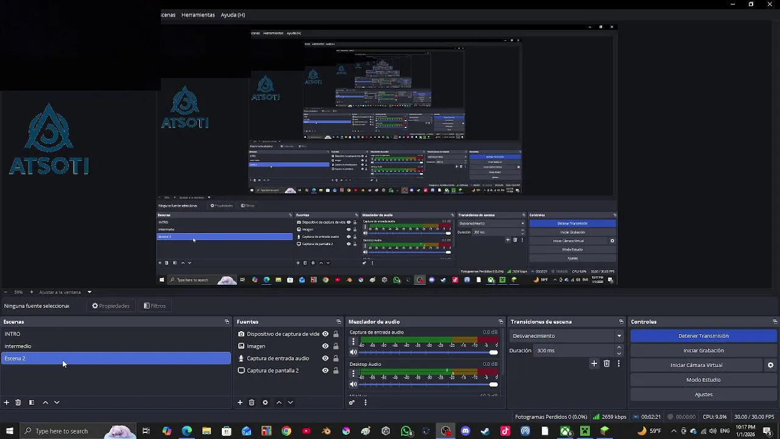Open source properties gear in Fuentes toolbar
Image resolution: width=780 pixels, height=439 pixels.
click(265, 402)
